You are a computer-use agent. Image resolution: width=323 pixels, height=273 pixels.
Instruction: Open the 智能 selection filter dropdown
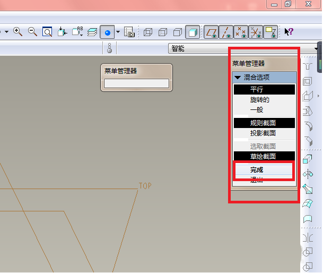316,49
